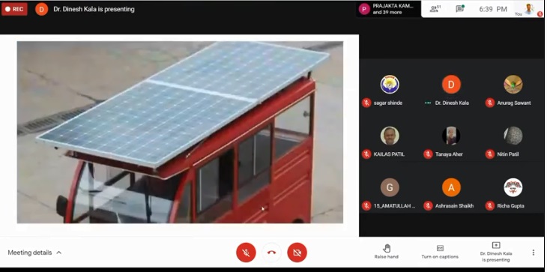This screenshot has height=272, width=547.
Task: Open the three-dot more options menu
Action: coord(534,253)
